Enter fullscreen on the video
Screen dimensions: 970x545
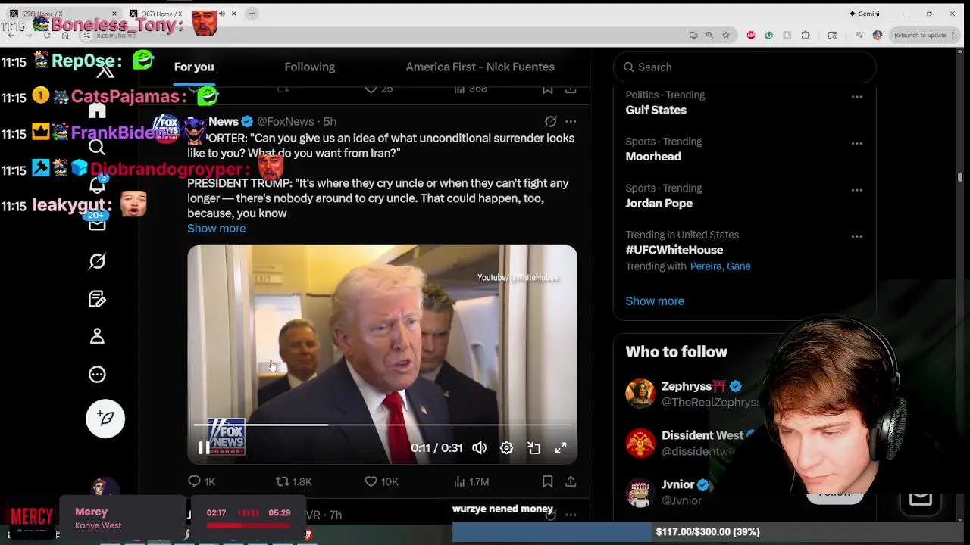click(x=561, y=448)
